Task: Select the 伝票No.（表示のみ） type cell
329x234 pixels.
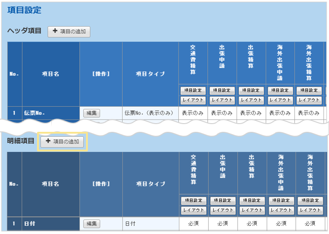Action: pos(150,113)
